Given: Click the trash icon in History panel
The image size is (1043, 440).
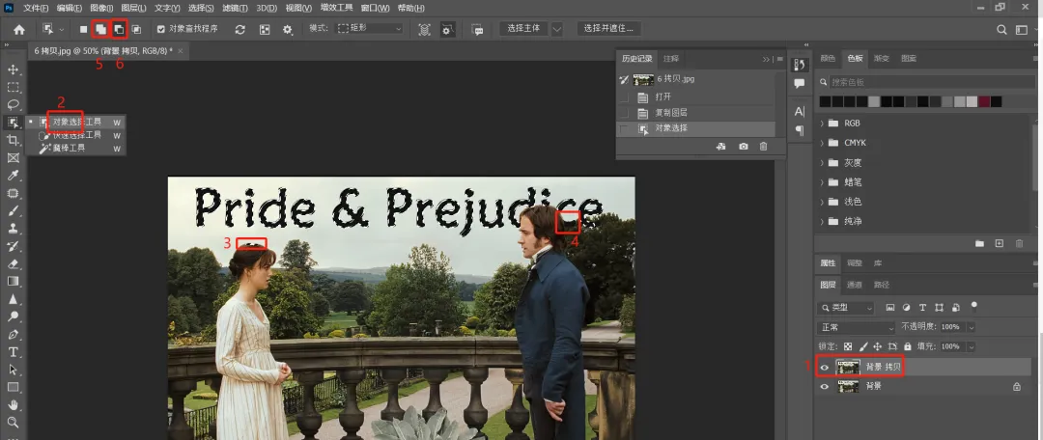Looking at the screenshot, I should point(764,147).
